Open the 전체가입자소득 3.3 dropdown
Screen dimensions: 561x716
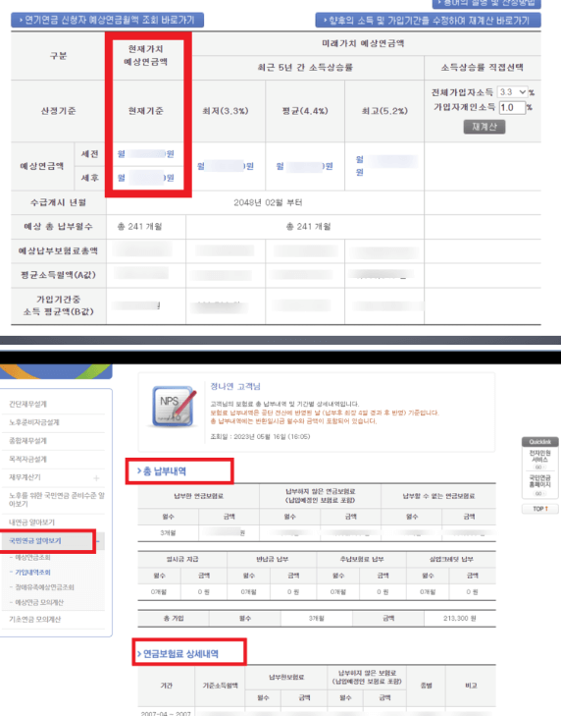pos(512,91)
